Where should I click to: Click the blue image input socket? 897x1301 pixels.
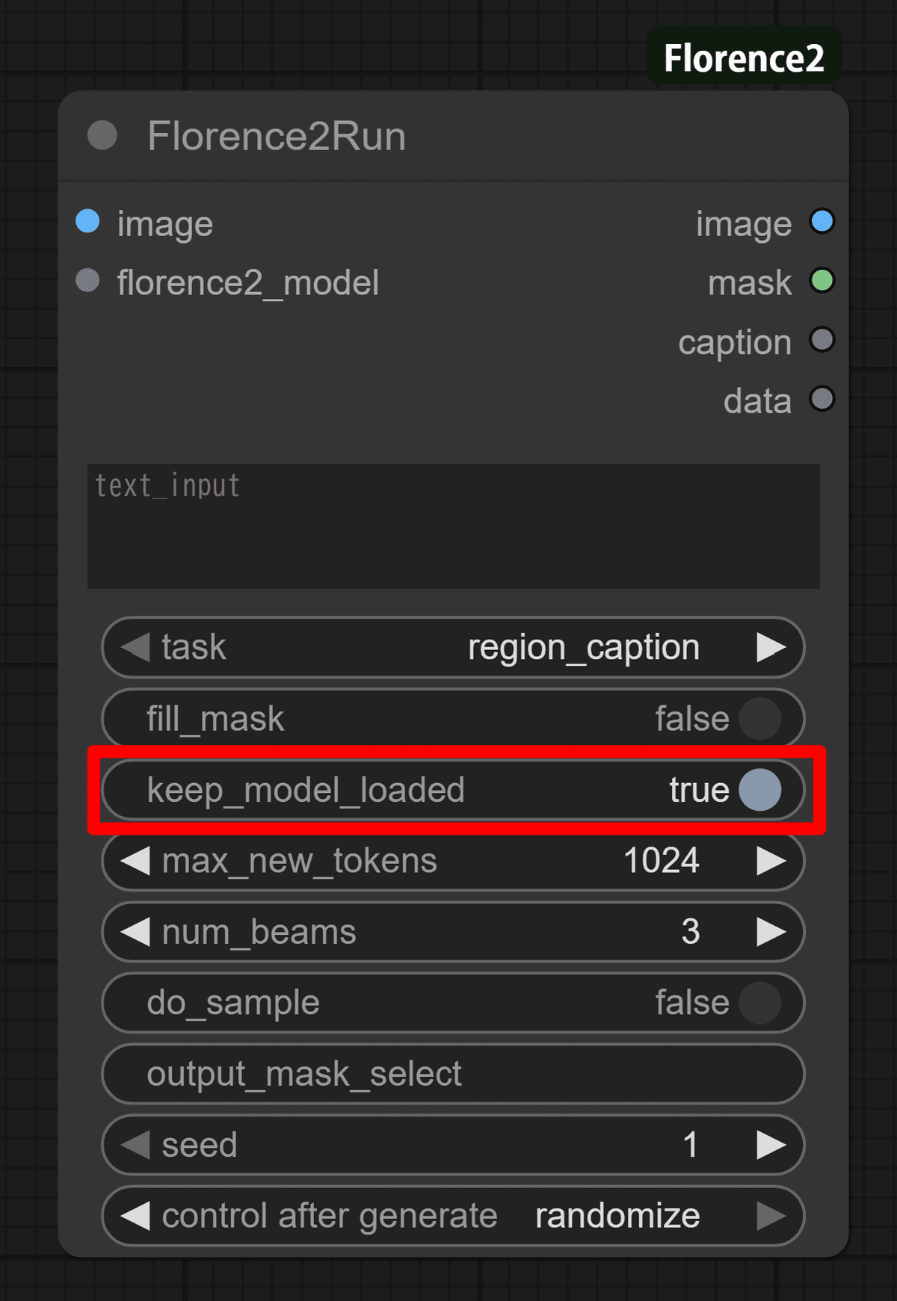coord(88,222)
